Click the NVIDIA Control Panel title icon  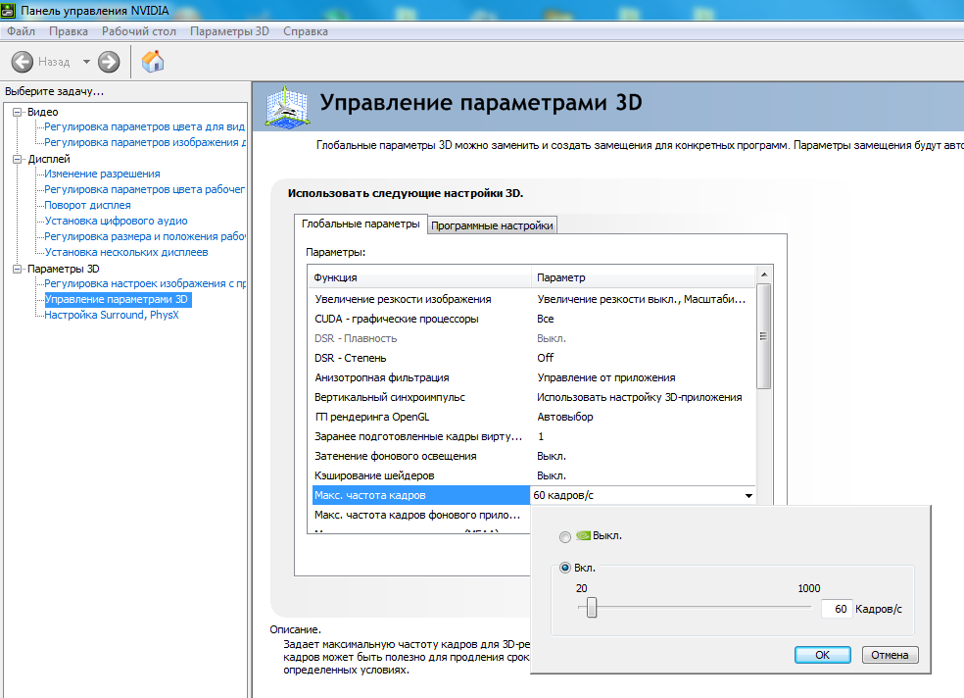pyautogui.click(x=8, y=11)
